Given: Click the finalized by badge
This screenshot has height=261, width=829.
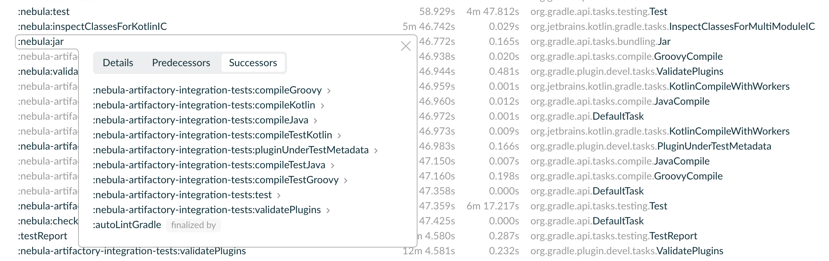Looking at the screenshot, I should 193,225.
